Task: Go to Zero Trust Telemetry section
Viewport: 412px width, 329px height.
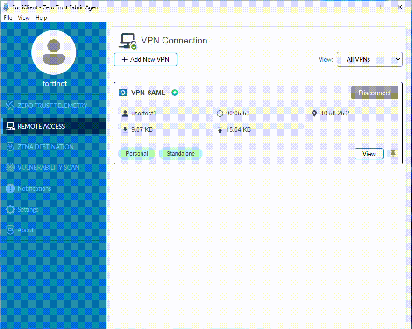Action: click(x=54, y=106)
